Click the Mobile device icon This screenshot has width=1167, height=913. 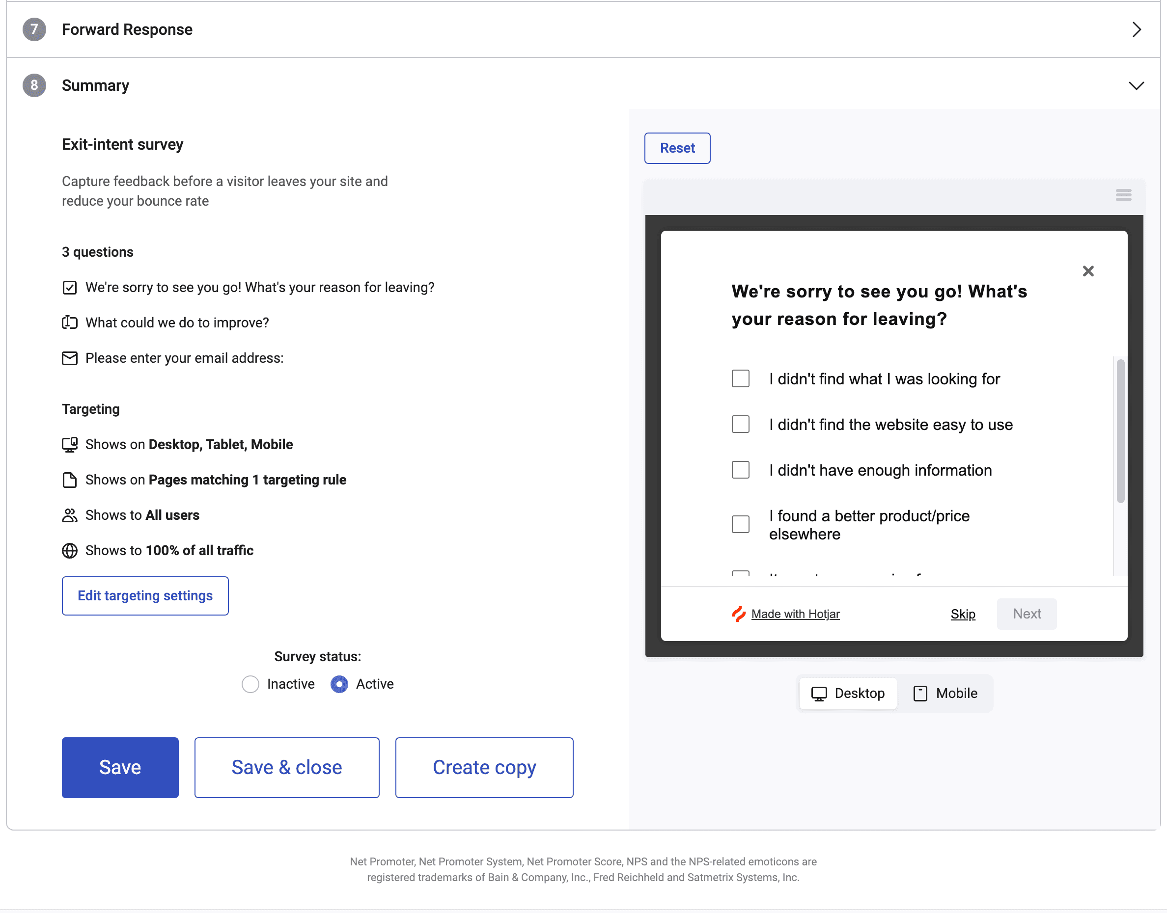tap(920, 694)
